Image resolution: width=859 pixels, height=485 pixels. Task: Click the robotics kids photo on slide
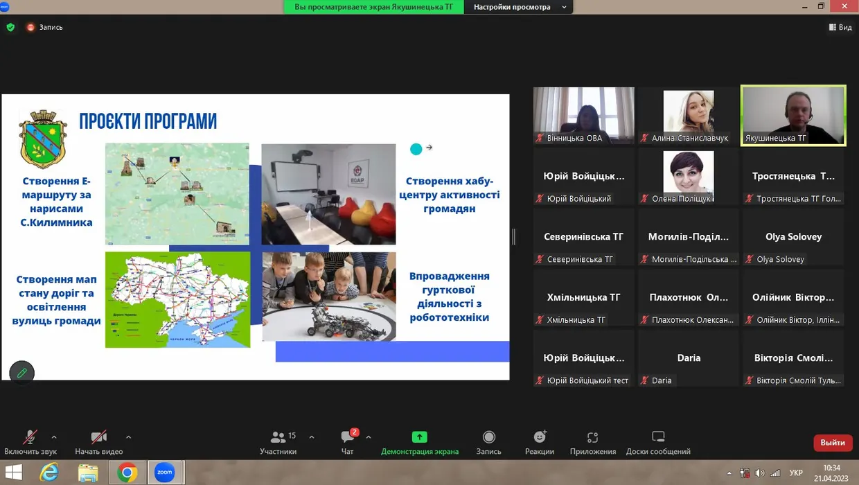[329, 296]
